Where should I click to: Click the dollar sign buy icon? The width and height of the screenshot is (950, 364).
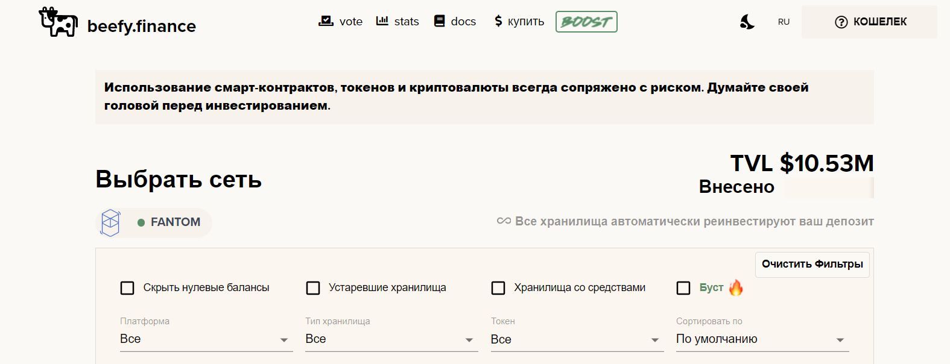pyautogui.click(x=498, y=21)
